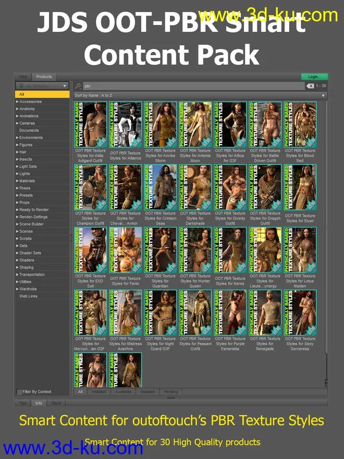Screen dimensions: 344x459
Task: Expand the Anatomy category
Action: pos(17,109)
